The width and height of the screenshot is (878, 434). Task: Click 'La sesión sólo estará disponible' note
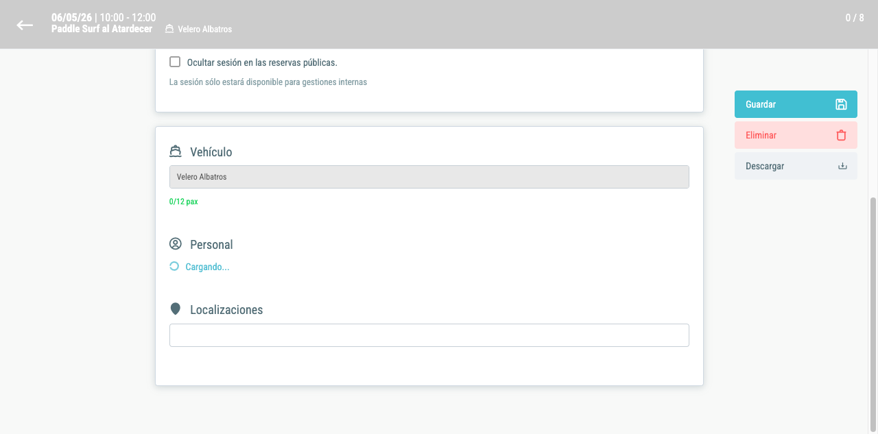click(268, 82)
